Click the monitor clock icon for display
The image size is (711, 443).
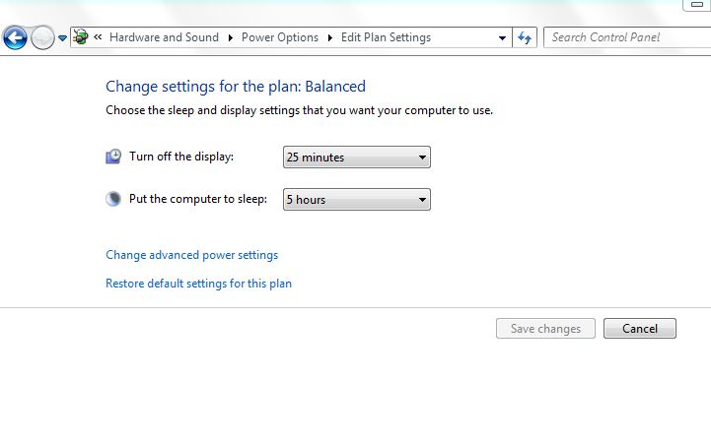pyautogui.click(x=113, y=157)
